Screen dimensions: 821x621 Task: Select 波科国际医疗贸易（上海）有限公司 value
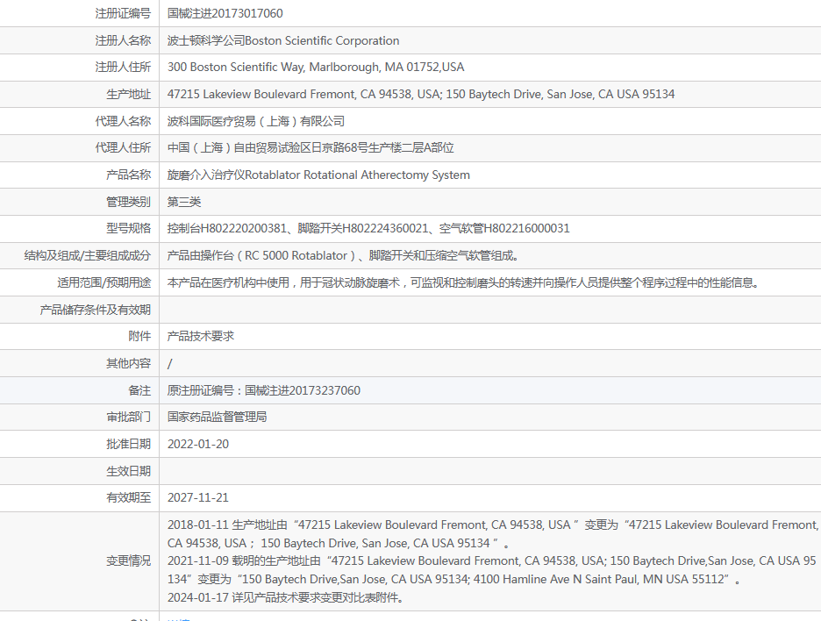pos(256,121)
